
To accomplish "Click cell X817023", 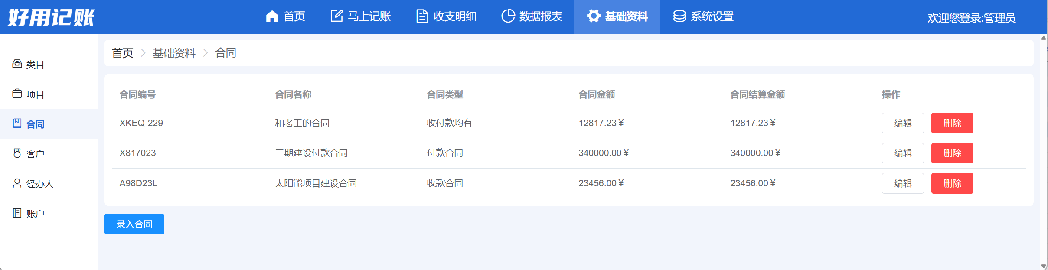I will click(137, 153).
